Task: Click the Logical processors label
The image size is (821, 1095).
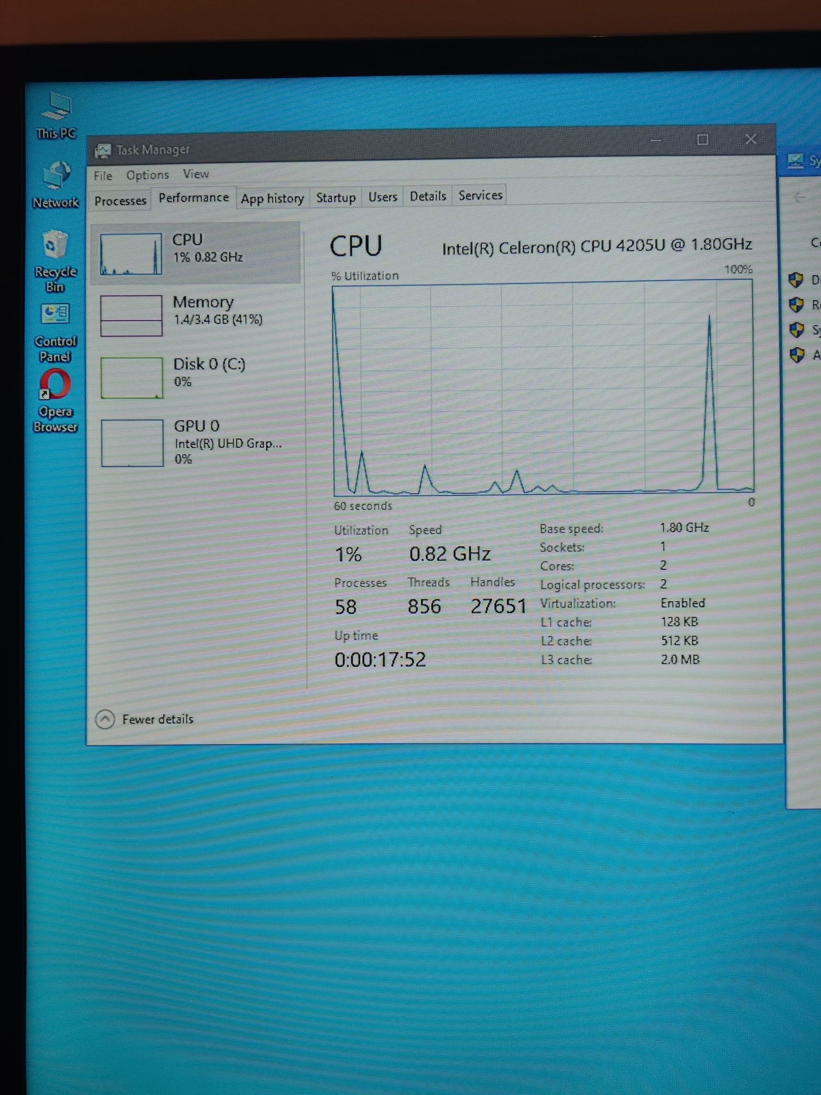Action: [x=592, y=585]
